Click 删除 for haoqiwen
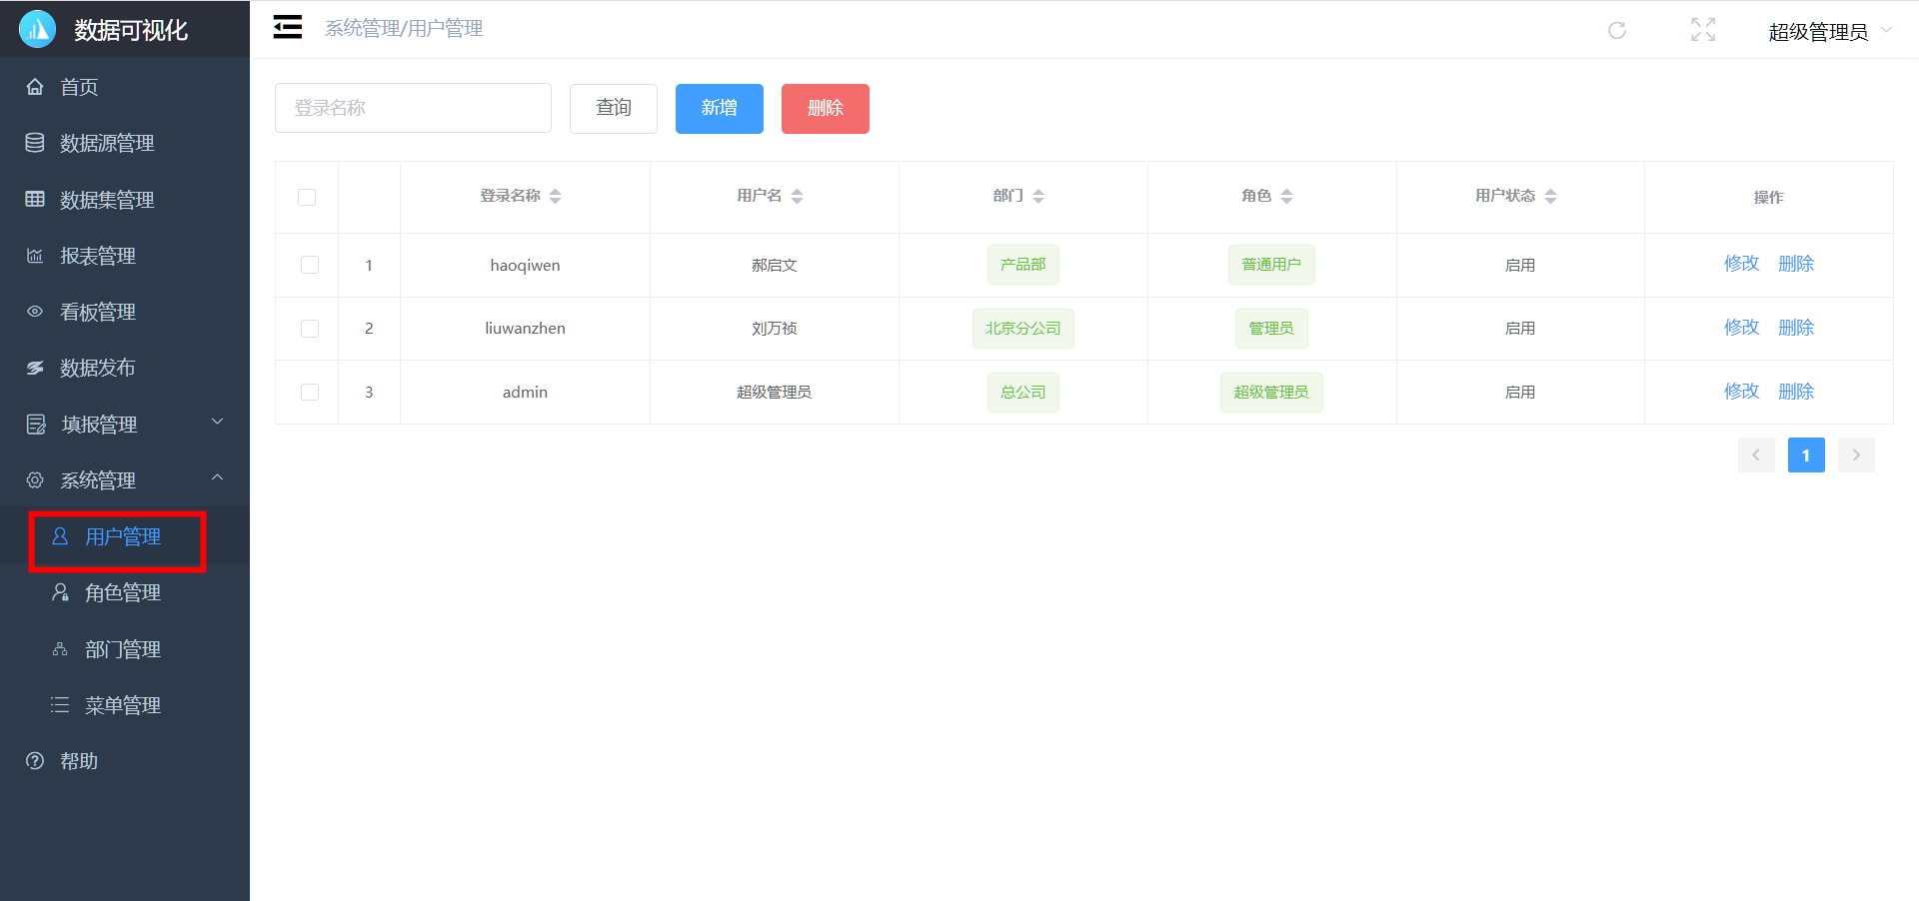 (1796, 264)
